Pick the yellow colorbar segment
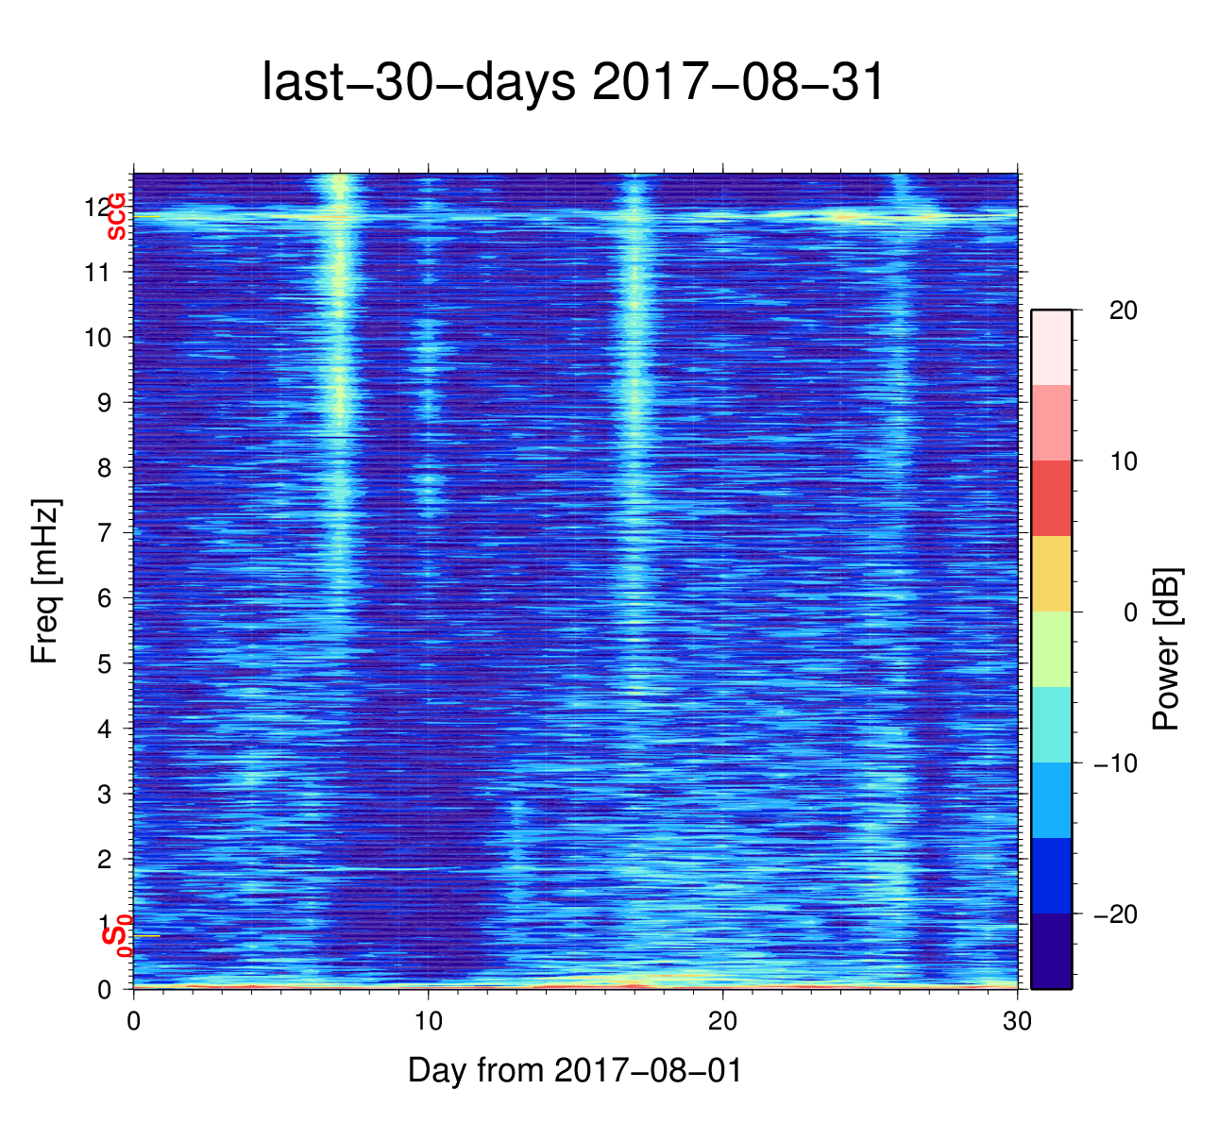This screenshot has height=1123, width=1218. click(1051, 574)
